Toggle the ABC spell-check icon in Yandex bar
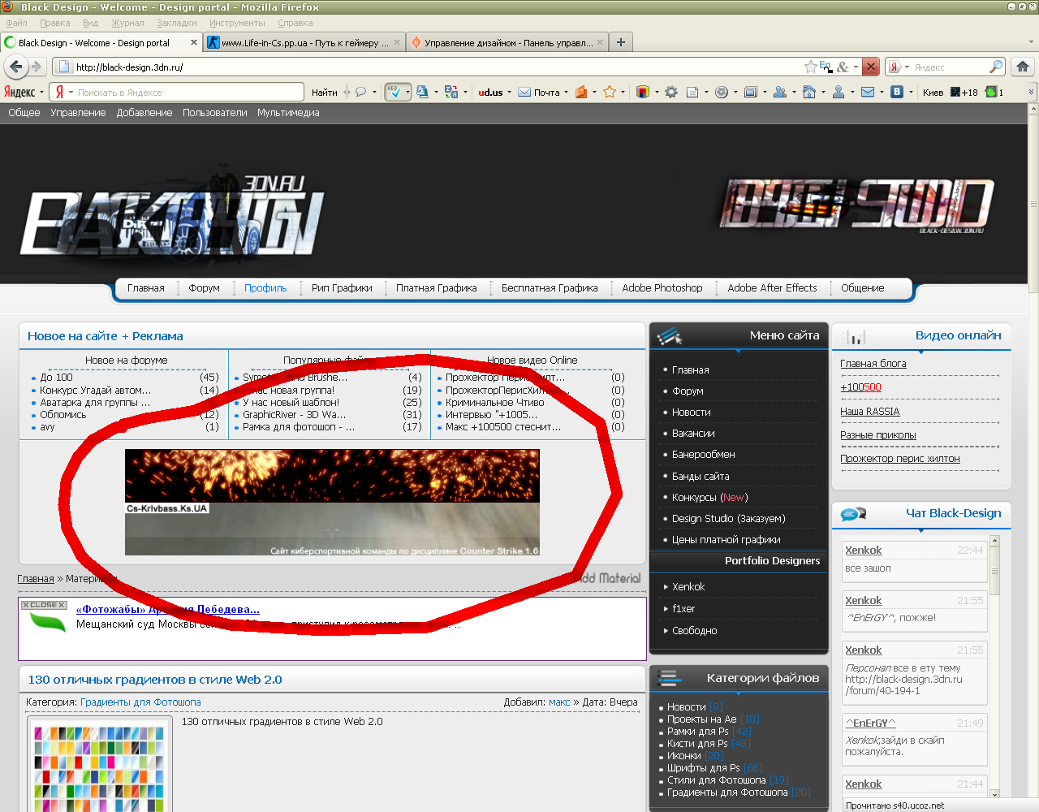Image resolution: width=1039 pixels, height=812 pixels. 394,92
